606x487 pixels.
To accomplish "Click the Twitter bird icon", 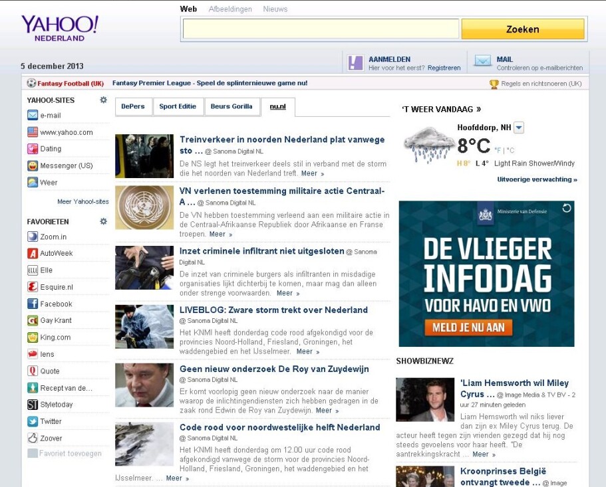I will pyautogui.click(x=33, y=421).
